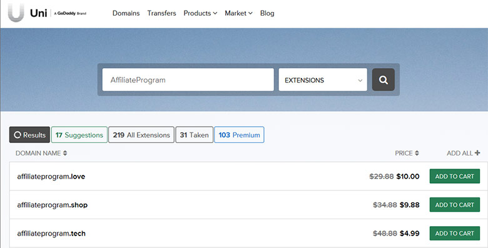Click the struck-through $29.88 price
The image size is (488, 248).
coord(382,177)
